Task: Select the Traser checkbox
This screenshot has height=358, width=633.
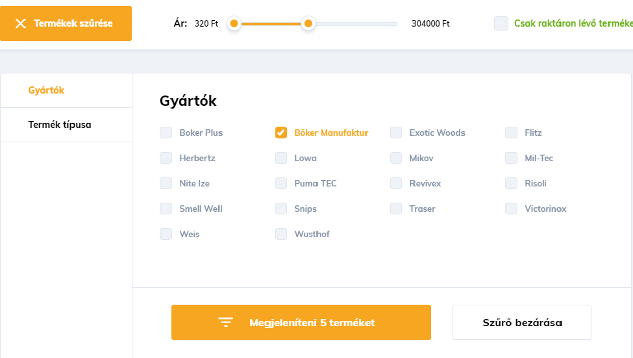Action: (396, 209)
